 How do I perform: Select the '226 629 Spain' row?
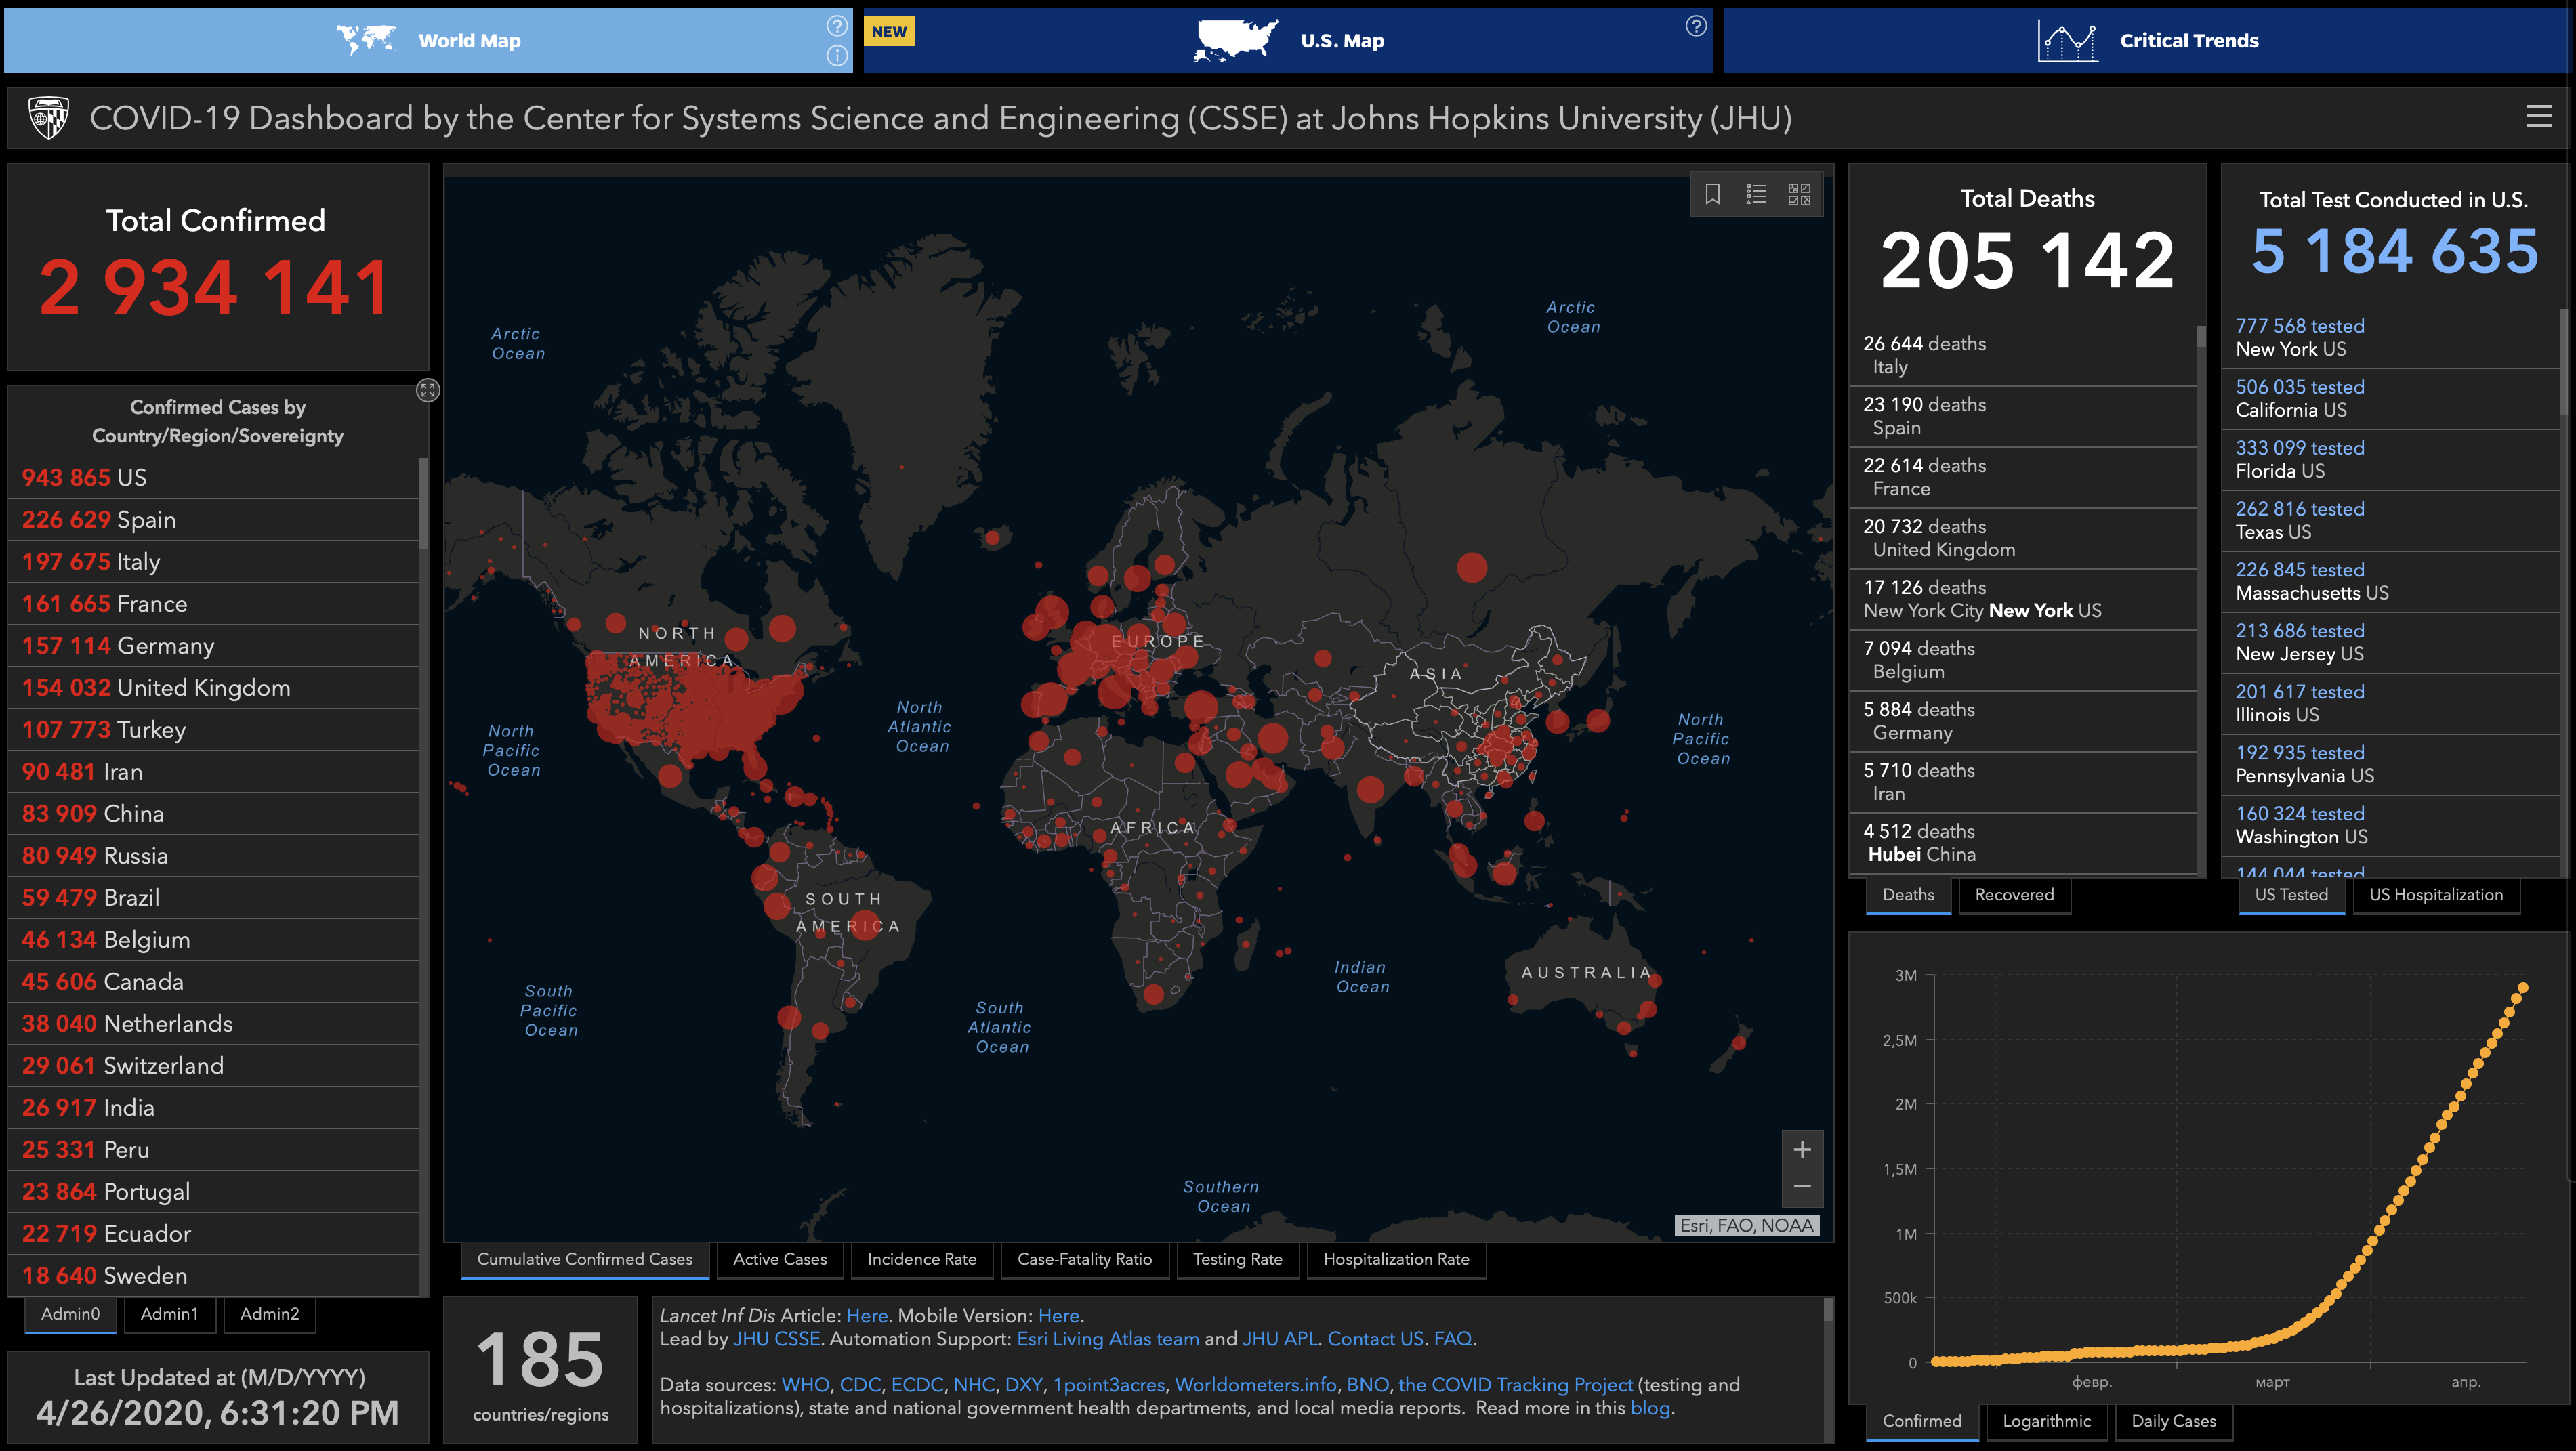[213, 520]
